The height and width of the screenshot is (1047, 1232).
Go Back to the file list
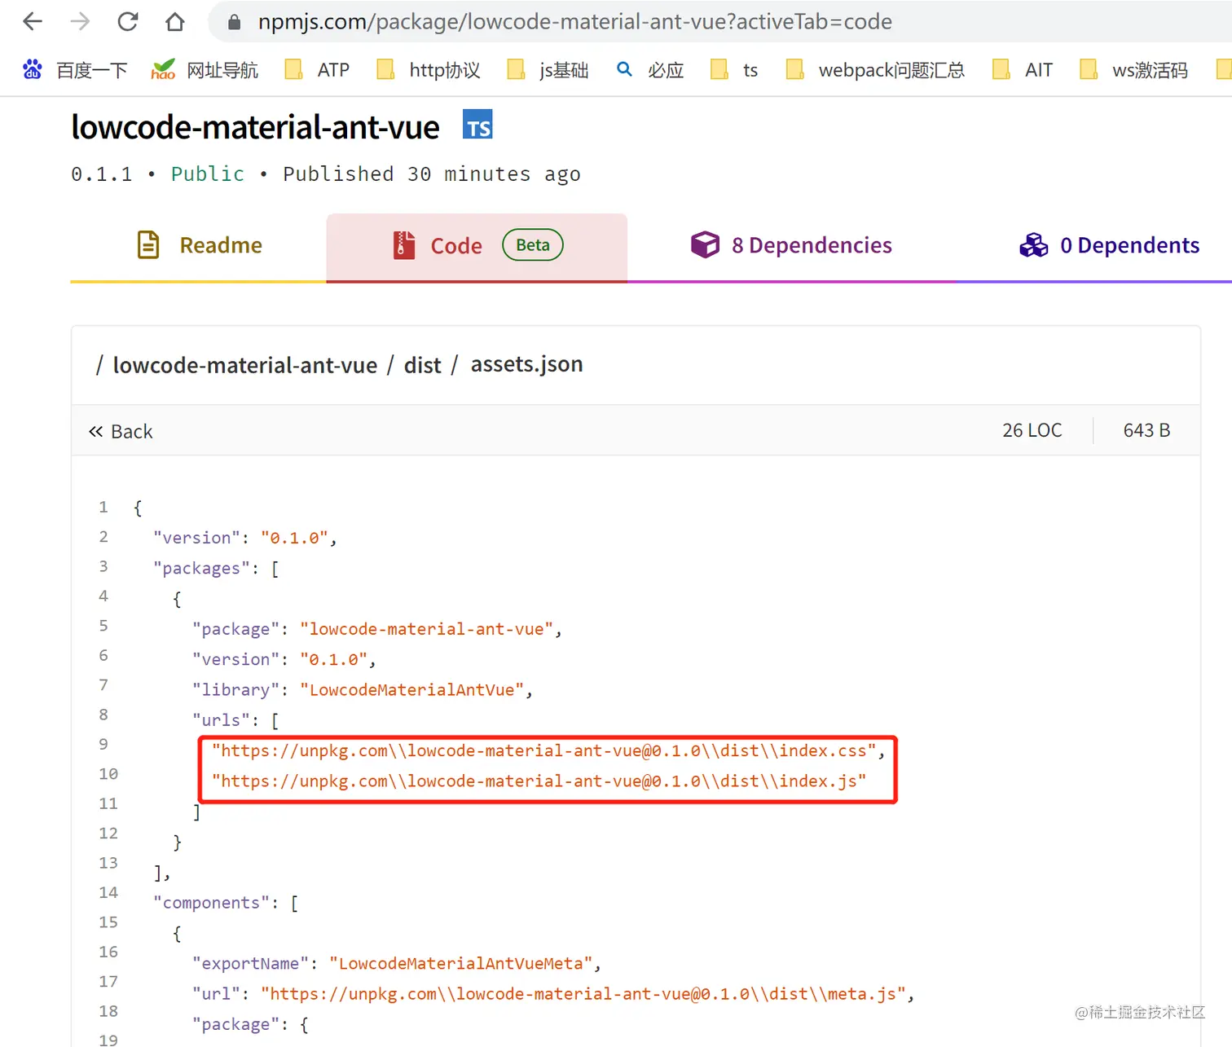121,431
